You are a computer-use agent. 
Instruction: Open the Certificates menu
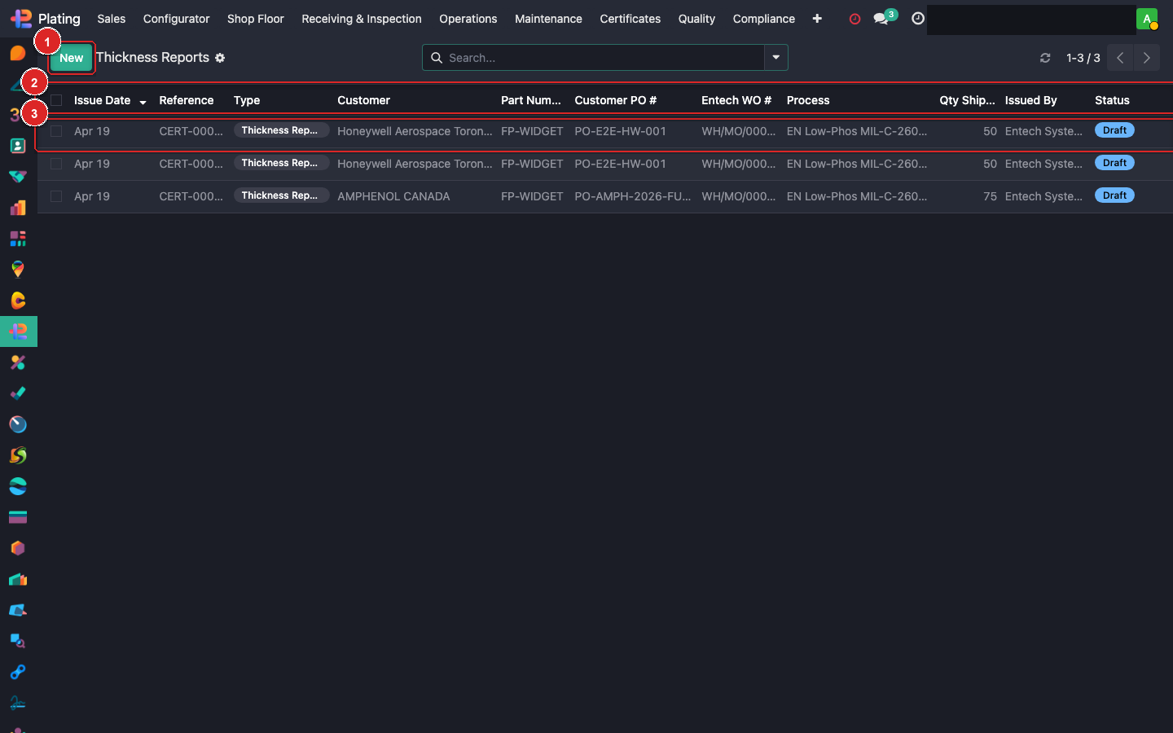coord(630,19)
